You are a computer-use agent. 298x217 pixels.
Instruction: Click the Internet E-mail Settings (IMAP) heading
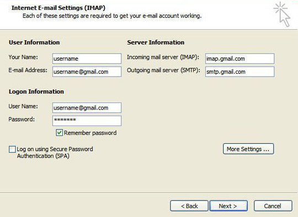[x=58, y=8]
